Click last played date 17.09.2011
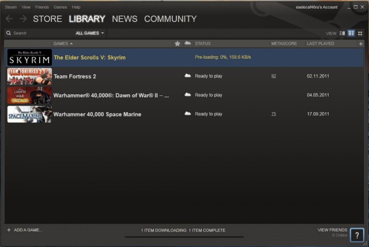369x247 pixels. point(318,114)
